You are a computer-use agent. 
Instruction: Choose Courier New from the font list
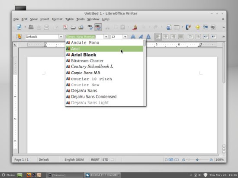pos(104,85)
